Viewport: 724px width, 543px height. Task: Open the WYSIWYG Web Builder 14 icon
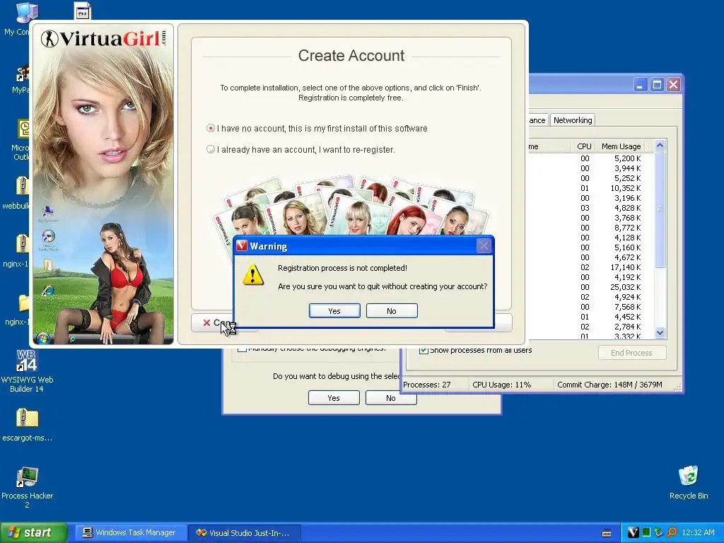click(x=27, y=360)
